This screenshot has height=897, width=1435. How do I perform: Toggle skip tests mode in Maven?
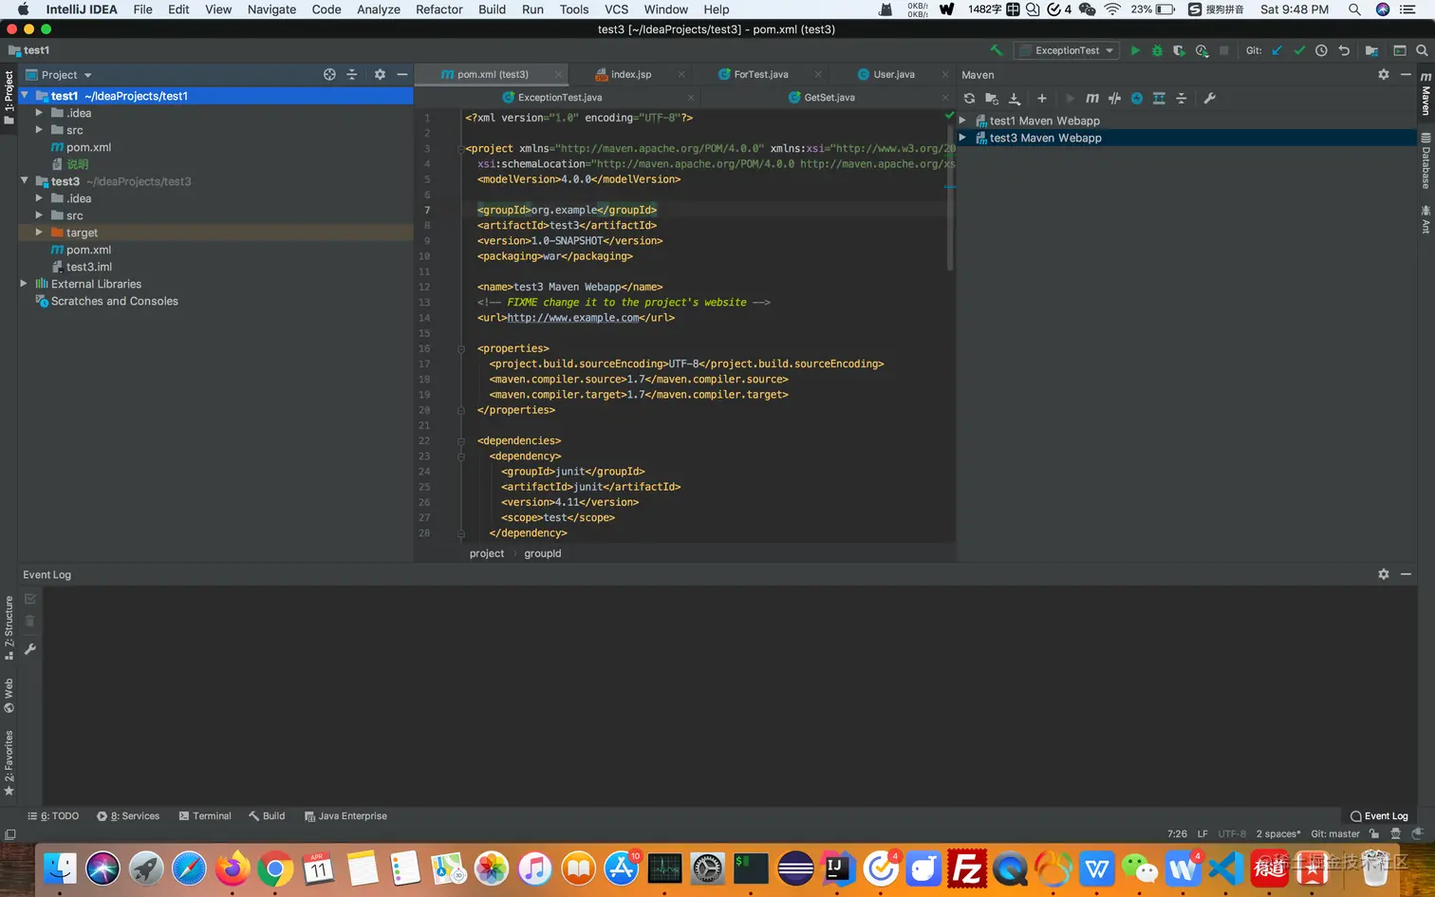[x=1136, y=98]
